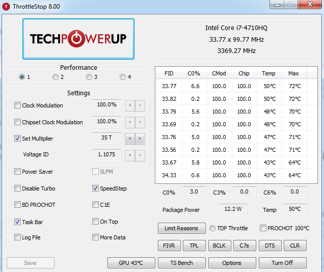This screenshot has height=272, width=324.
Task: Decrease Voltage ID with left arrow
Action: click(x=130, y=155)
